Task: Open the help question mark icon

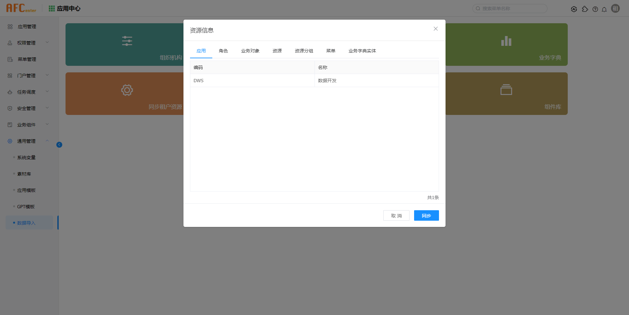Action: pyautogui.click(x=595, y=9)
